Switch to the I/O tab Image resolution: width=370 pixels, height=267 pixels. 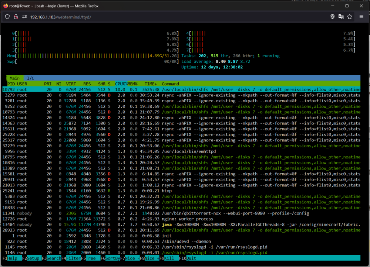click(x=30, y=78)
